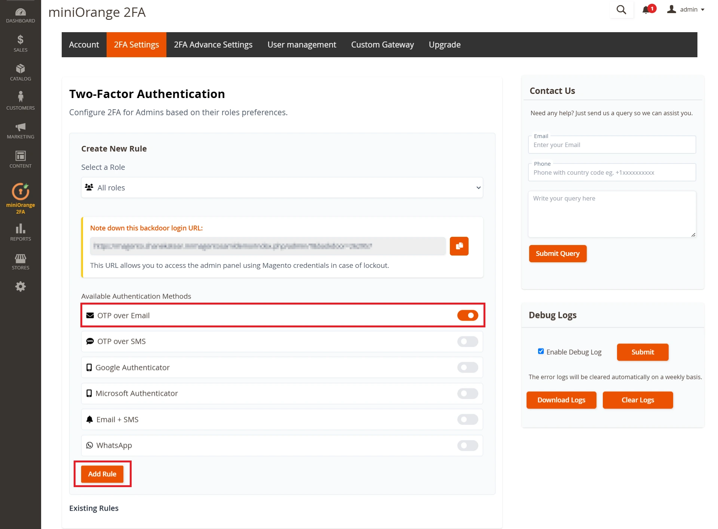Viewport: 718px width, 529px height.
Task: Open the Sales sidebar menu
Action: (21, 43)
